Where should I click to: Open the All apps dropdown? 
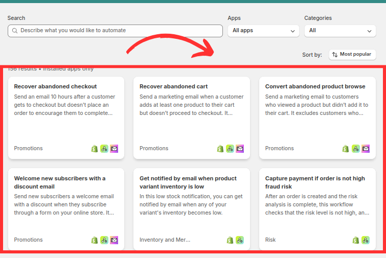click(263, 31)
